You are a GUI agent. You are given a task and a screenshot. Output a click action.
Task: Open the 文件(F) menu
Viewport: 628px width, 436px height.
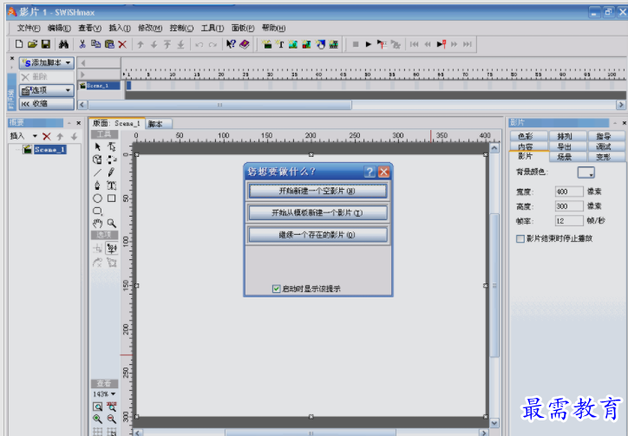click(29, 28)
